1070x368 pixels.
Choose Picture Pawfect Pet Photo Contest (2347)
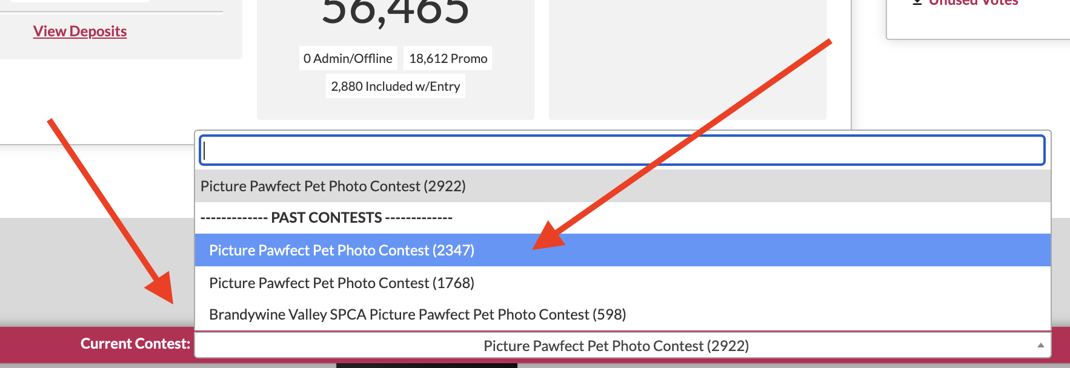pyautogui.click(x=342, y=250)
